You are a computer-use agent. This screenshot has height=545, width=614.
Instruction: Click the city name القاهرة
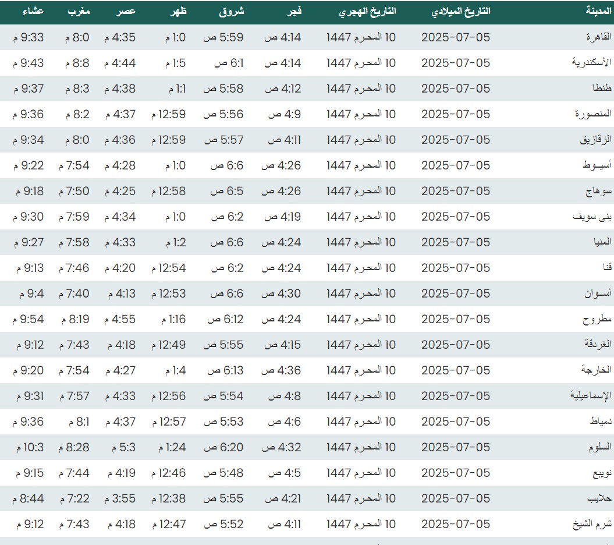click(598, 37)
